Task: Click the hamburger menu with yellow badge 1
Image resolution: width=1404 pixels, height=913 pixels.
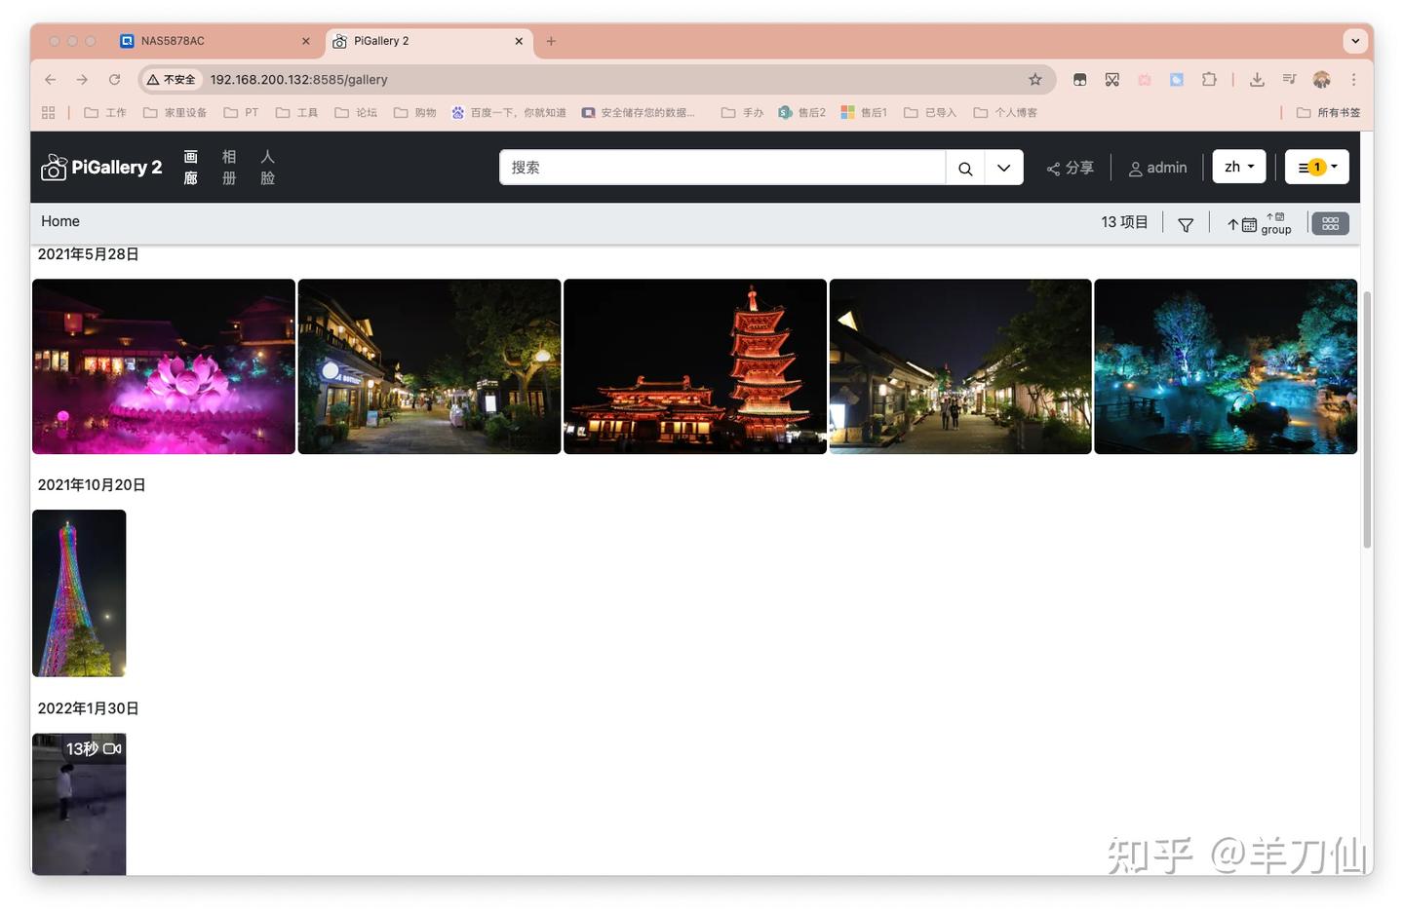Action: (x=1315, y=166)
